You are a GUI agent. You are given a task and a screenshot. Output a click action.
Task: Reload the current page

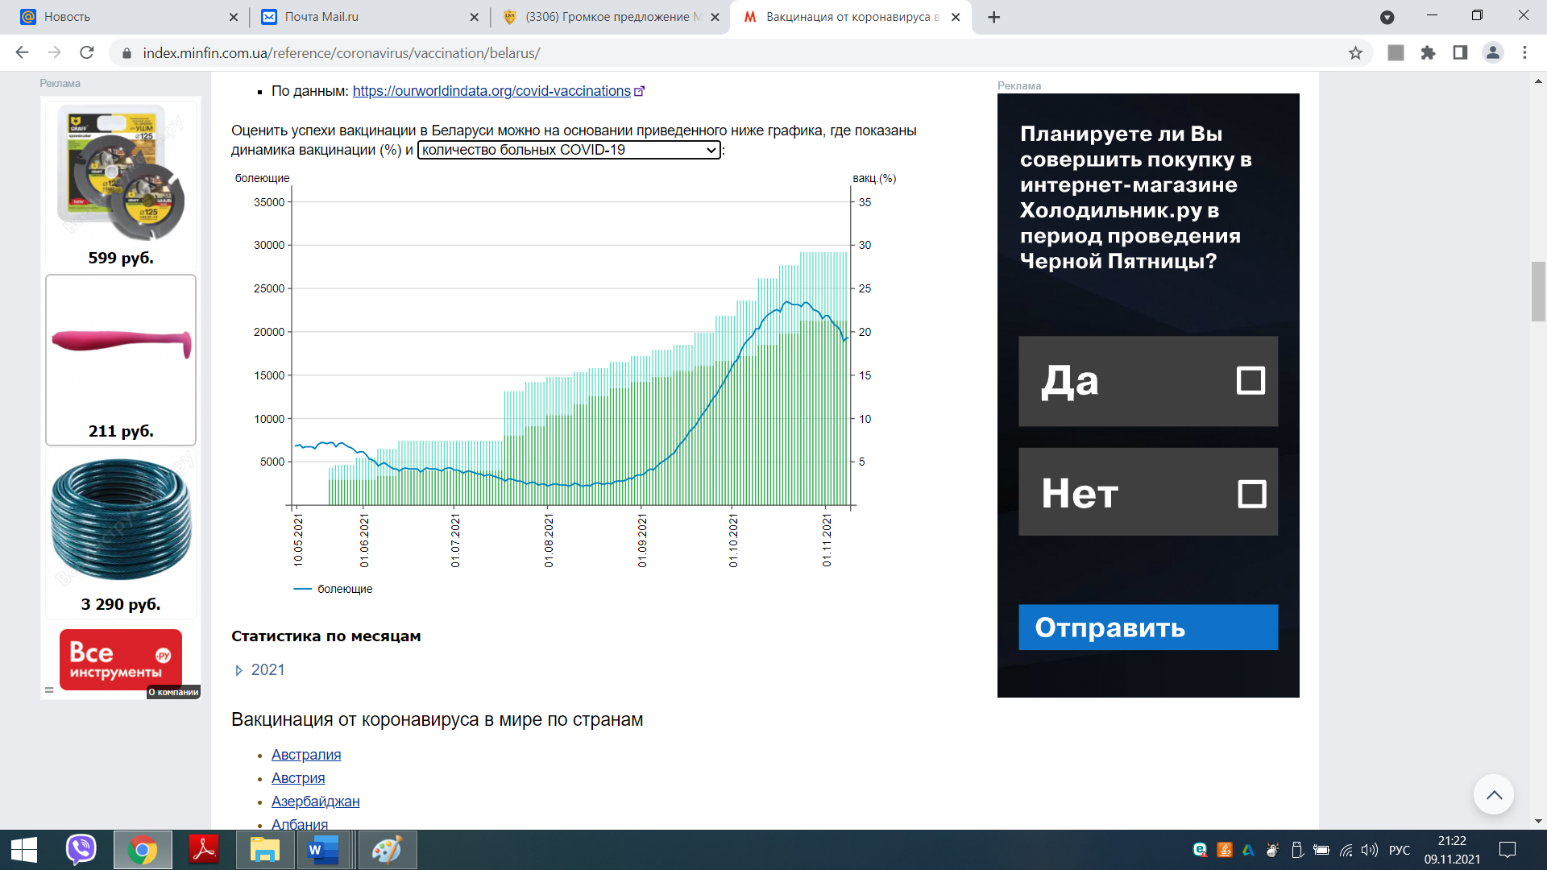tap(87, 53)
